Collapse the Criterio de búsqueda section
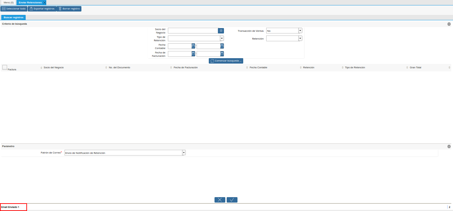 (449, 24)
